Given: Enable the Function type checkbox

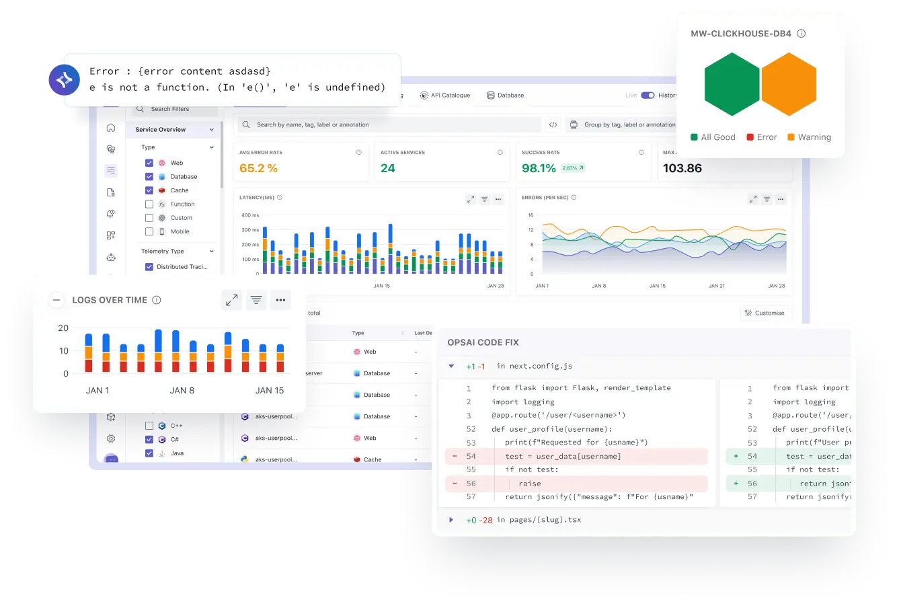Looking at the screenshot, I should (149, 204).
